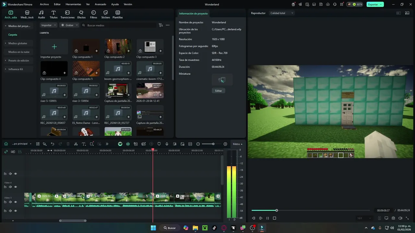Select the text tool in timeline toolbar
Image resolution: width=415 pixels, height=233 pixels.
coord(84,144)
